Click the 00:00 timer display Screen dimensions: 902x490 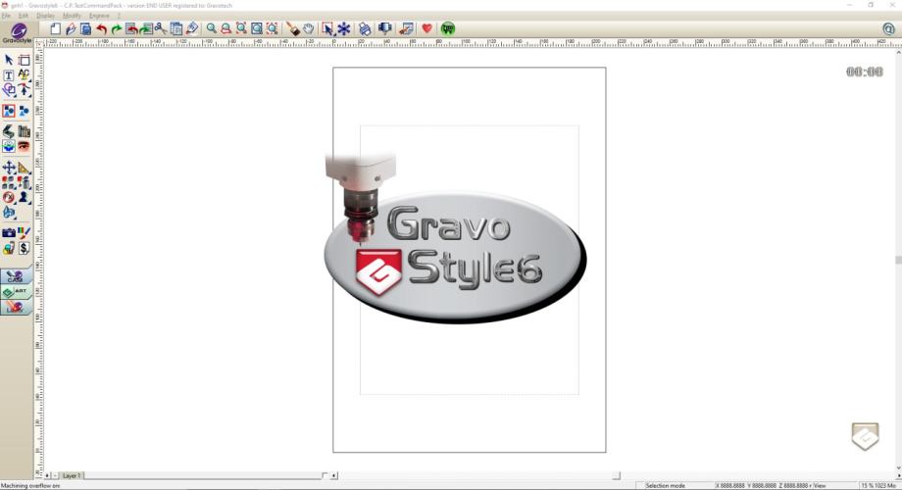(864, 72)
